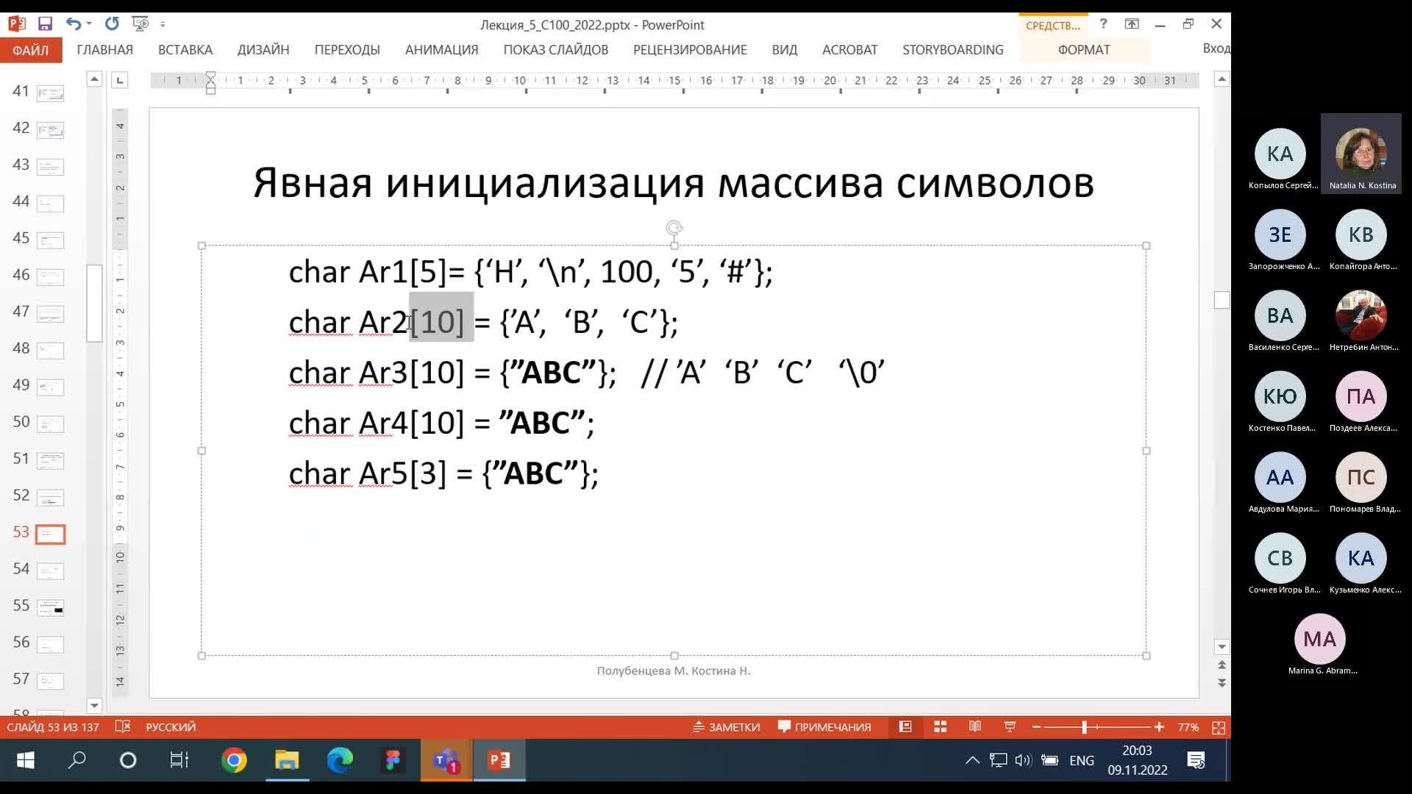Click the ENG input language indicator

click(1081, 760)
